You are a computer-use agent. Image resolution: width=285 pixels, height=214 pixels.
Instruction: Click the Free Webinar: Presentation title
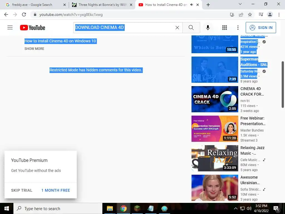[x=253, y=121]
